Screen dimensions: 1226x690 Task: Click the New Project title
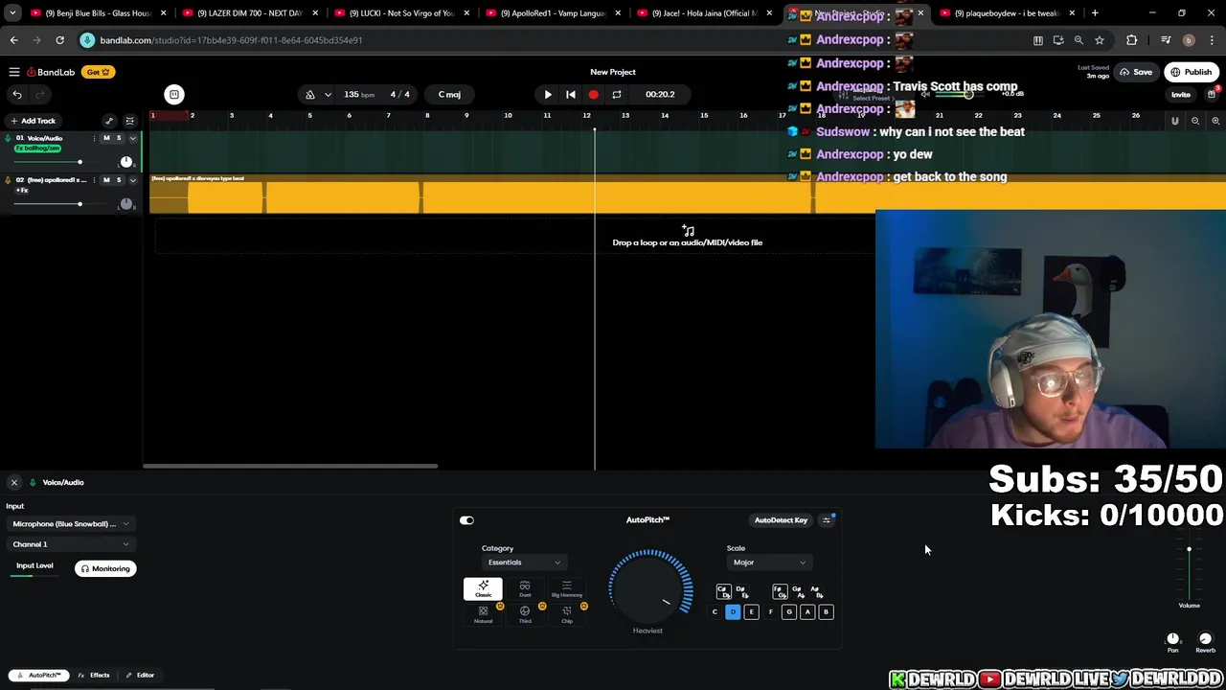(613, 72)
